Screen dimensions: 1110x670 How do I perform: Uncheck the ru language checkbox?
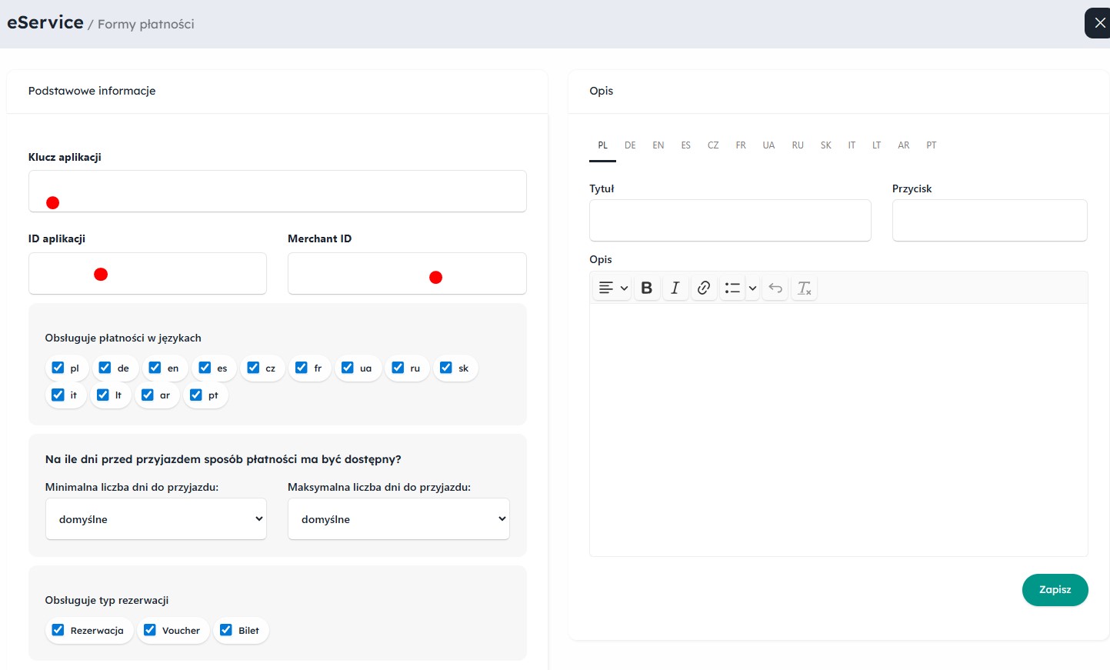coord(398,368)
